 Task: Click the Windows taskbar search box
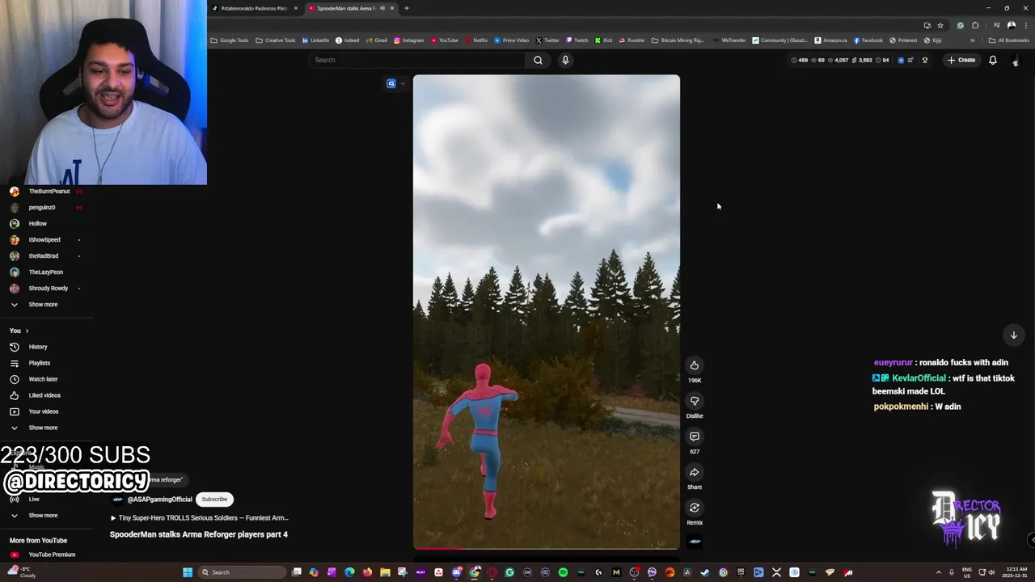coord(242,572)
